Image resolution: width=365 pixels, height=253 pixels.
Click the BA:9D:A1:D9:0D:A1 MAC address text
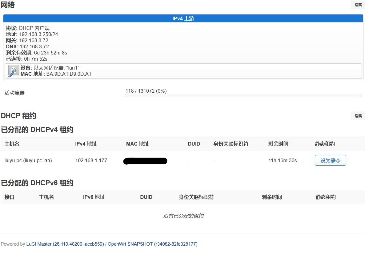pos(69,74)
